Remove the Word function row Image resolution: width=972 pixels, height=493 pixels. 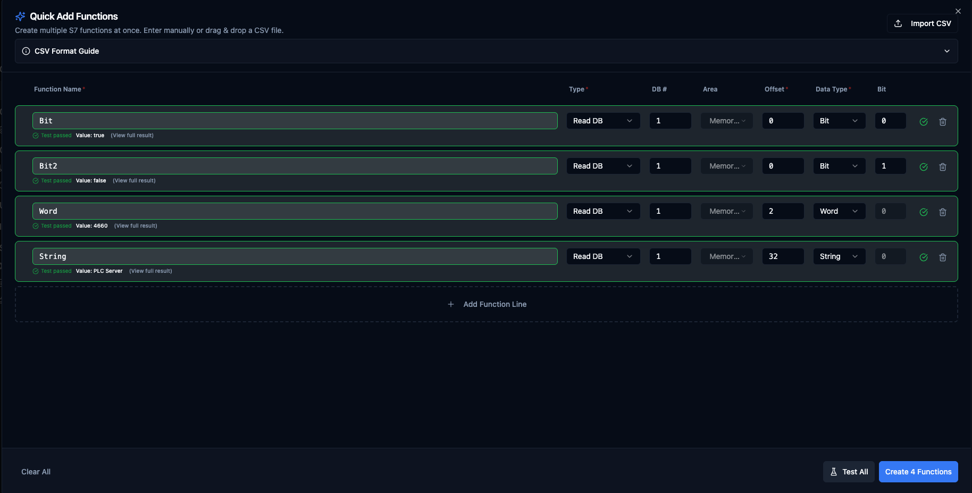[x=942, y=212]
